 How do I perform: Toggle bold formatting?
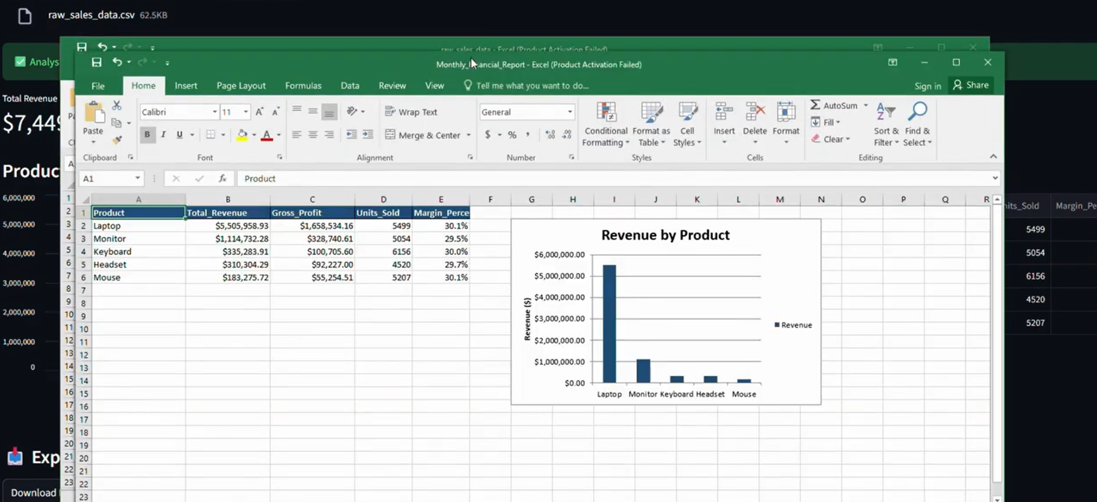pyautogui.click(x=147, y=134)
